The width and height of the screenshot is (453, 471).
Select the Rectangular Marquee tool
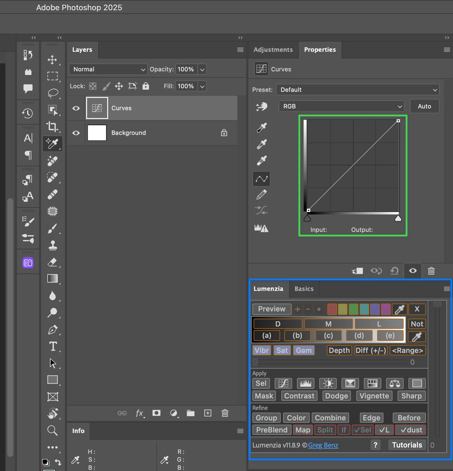(x=52, y=76)
